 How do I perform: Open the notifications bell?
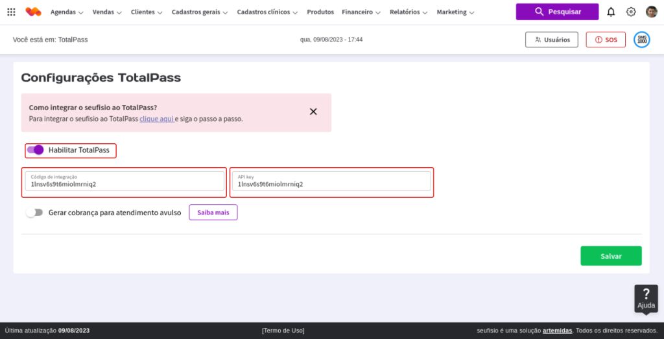[x=611, y=12]
